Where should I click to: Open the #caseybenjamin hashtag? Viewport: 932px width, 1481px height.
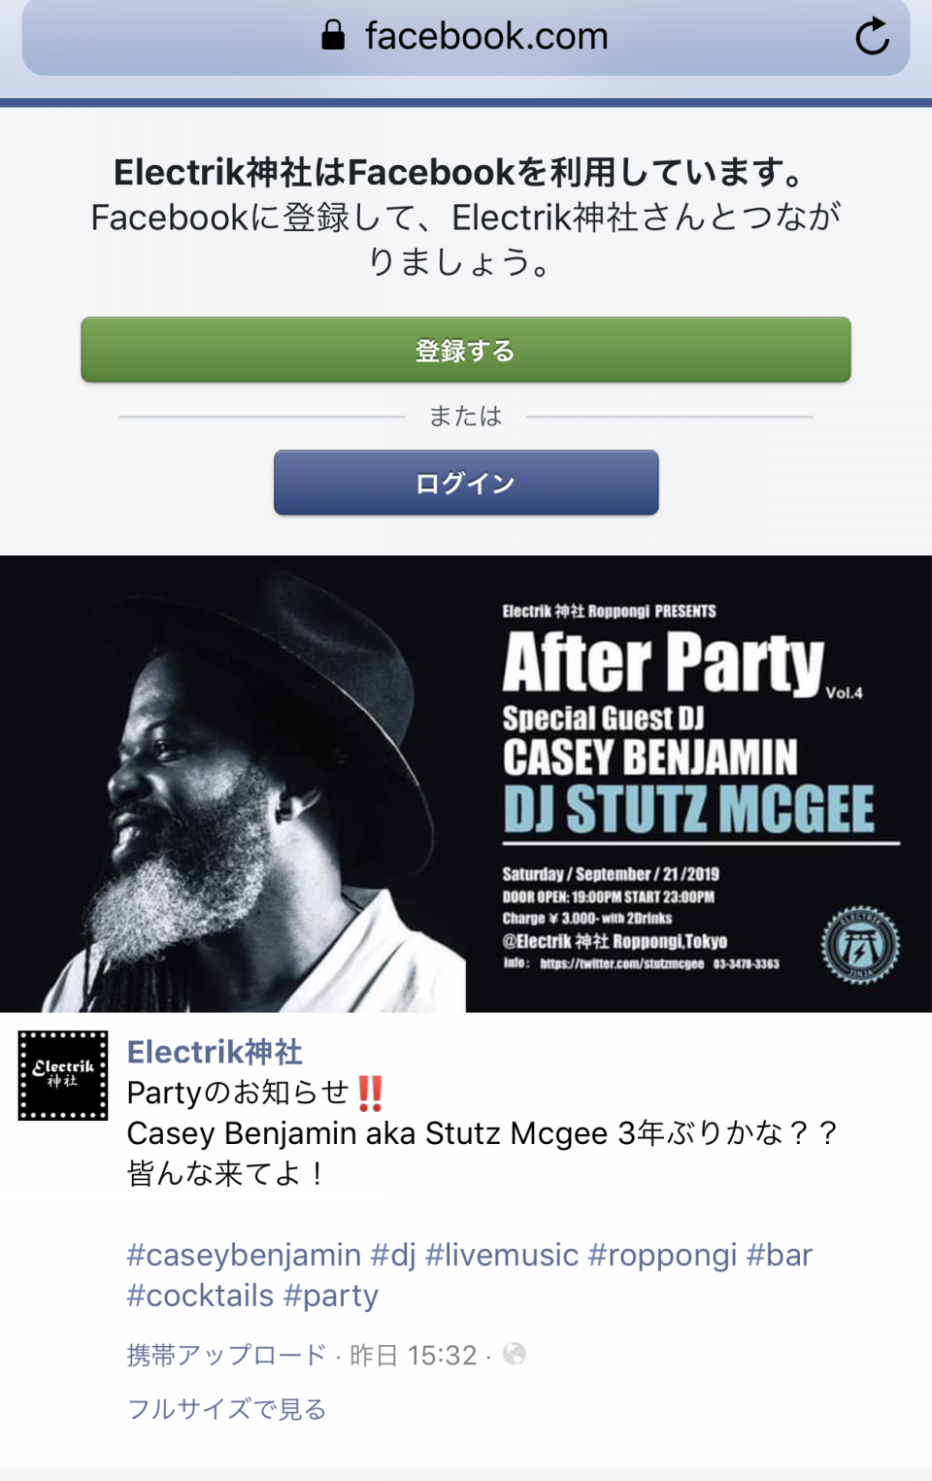244,1255
